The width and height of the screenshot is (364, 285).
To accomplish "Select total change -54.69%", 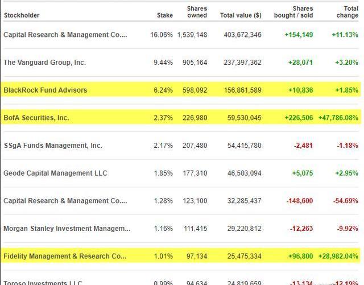I will [346, 201].
